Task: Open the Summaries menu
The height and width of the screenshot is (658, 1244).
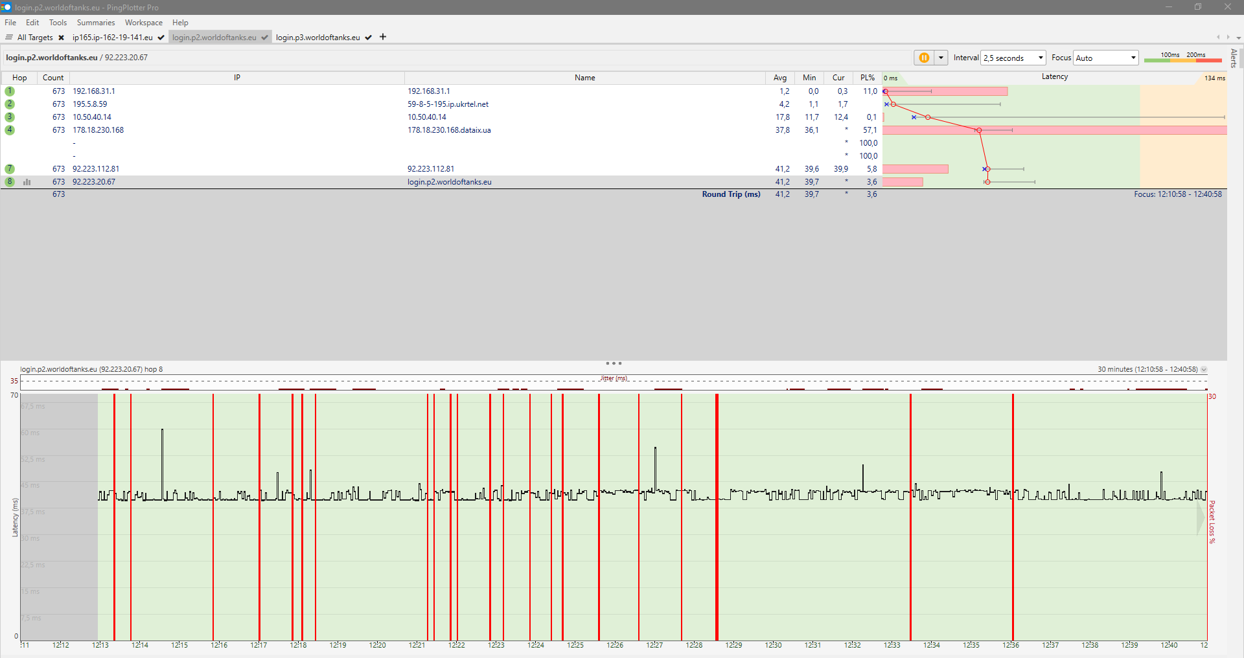Action: point(95,23)
